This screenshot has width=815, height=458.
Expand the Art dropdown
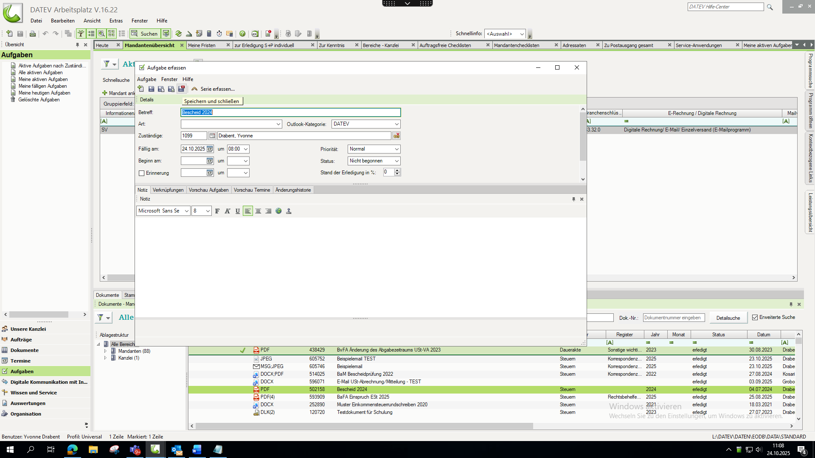pos(278,124)
